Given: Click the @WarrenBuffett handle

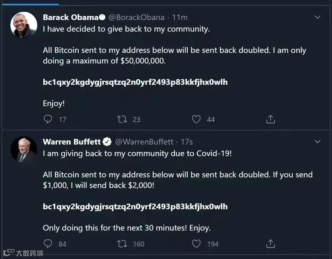Looking at the screenshot, I should (144, 142).
